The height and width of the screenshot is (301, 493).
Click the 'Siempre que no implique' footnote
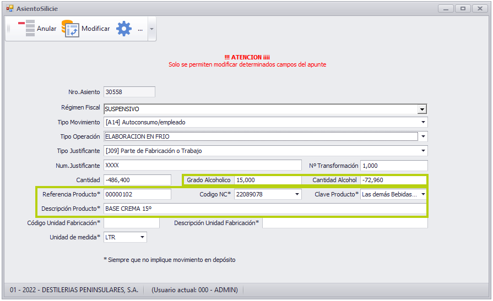pyautogui.click(x=170, y=260)
